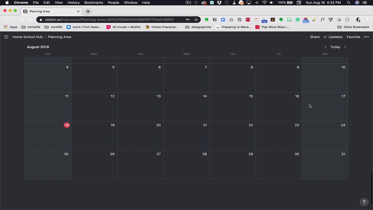
Task: Click the Zoom extension icon
Action: (x=223, y=20)
